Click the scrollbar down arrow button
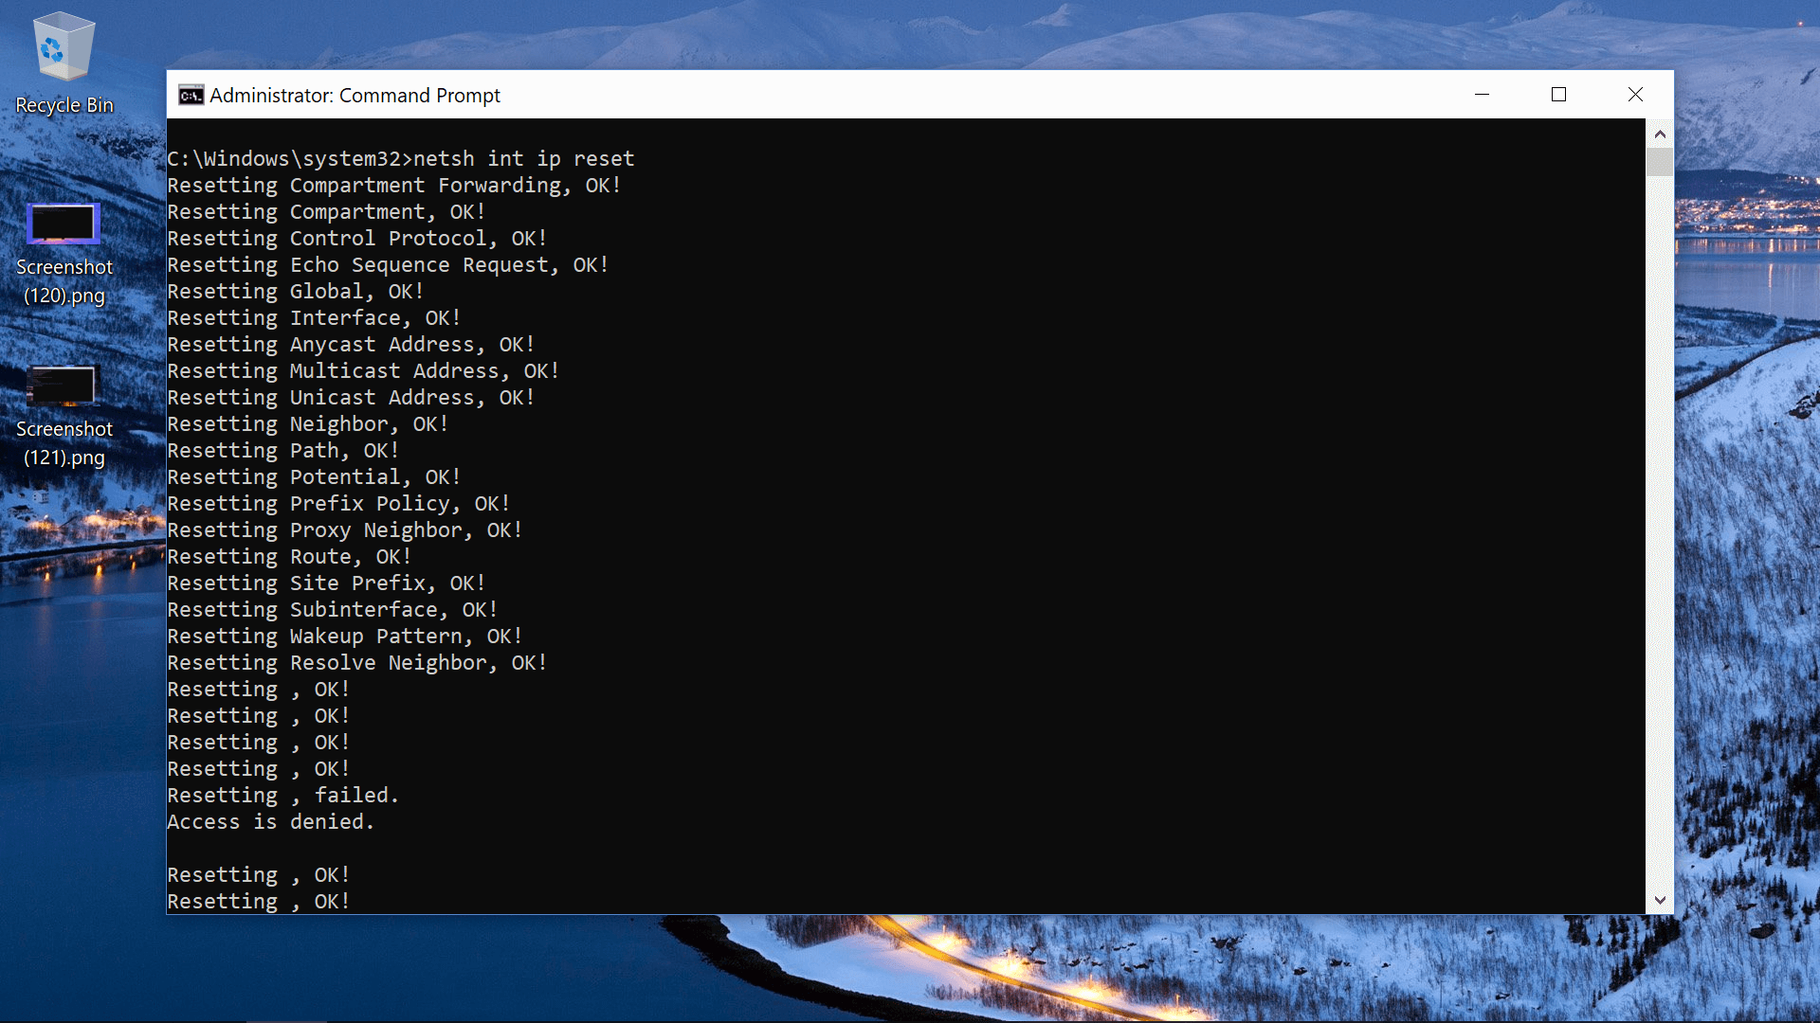Image resolution: width=1820 pixels, height=1023 pixels. point(1660,902)
